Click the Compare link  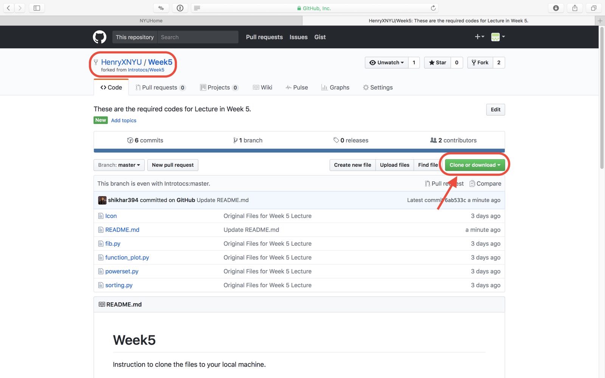[485, 184]
